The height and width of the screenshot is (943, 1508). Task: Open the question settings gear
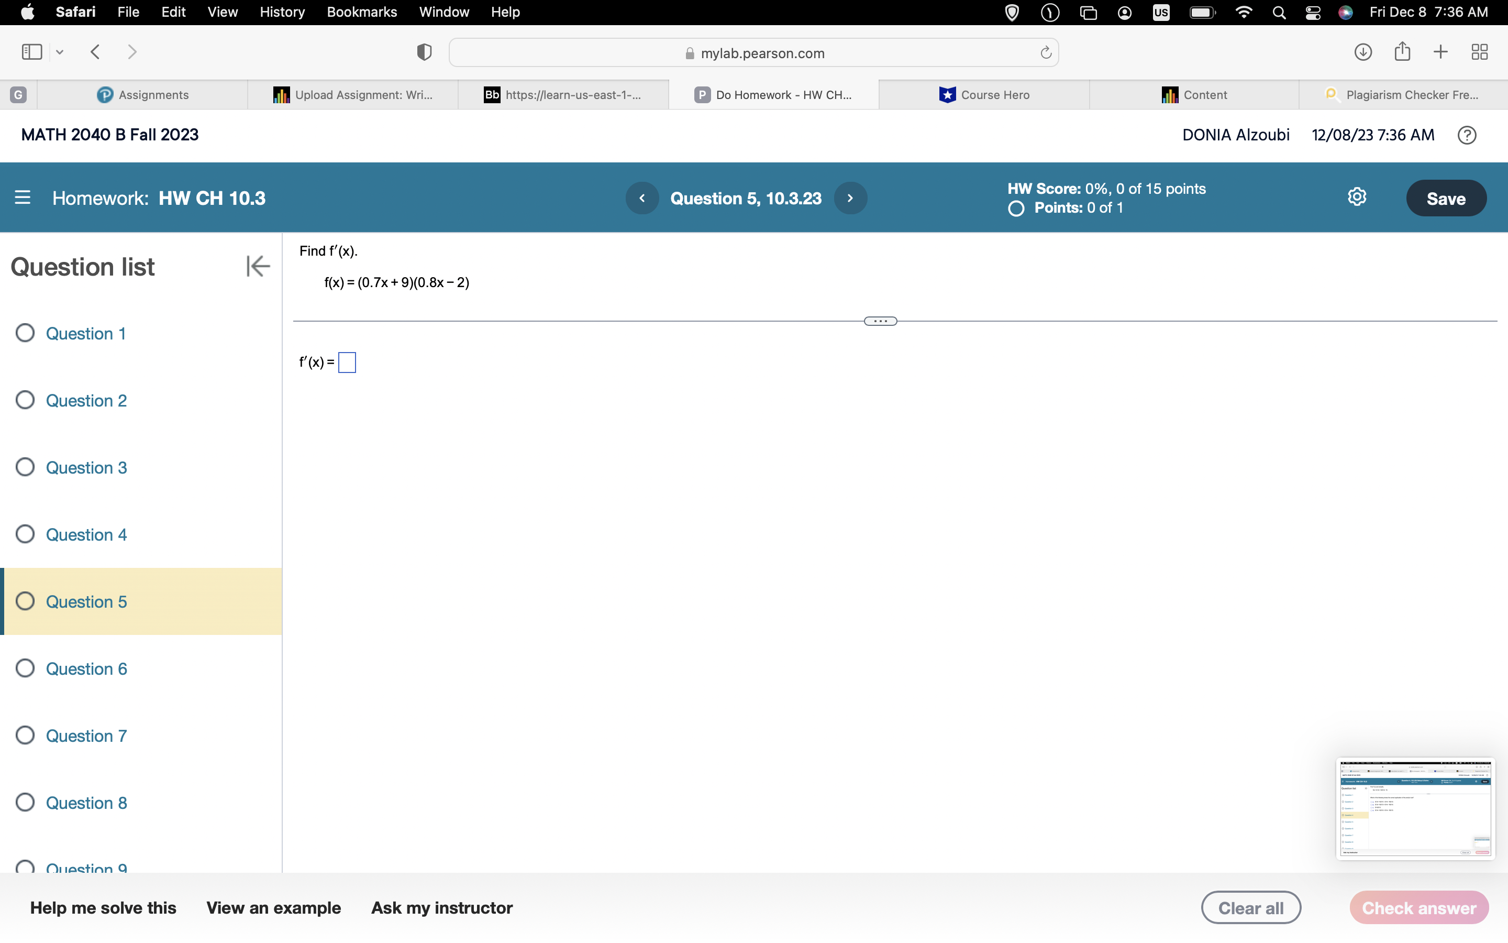pyautogui.click(x=1357, y=196)
